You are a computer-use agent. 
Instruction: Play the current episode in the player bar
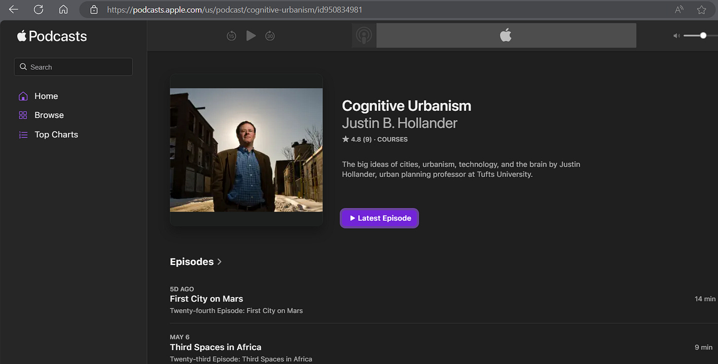(251, 35)
